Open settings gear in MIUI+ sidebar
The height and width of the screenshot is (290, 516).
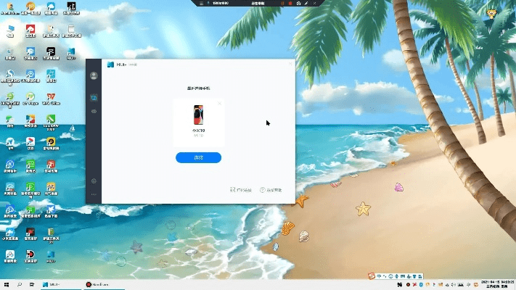point(94,181)
